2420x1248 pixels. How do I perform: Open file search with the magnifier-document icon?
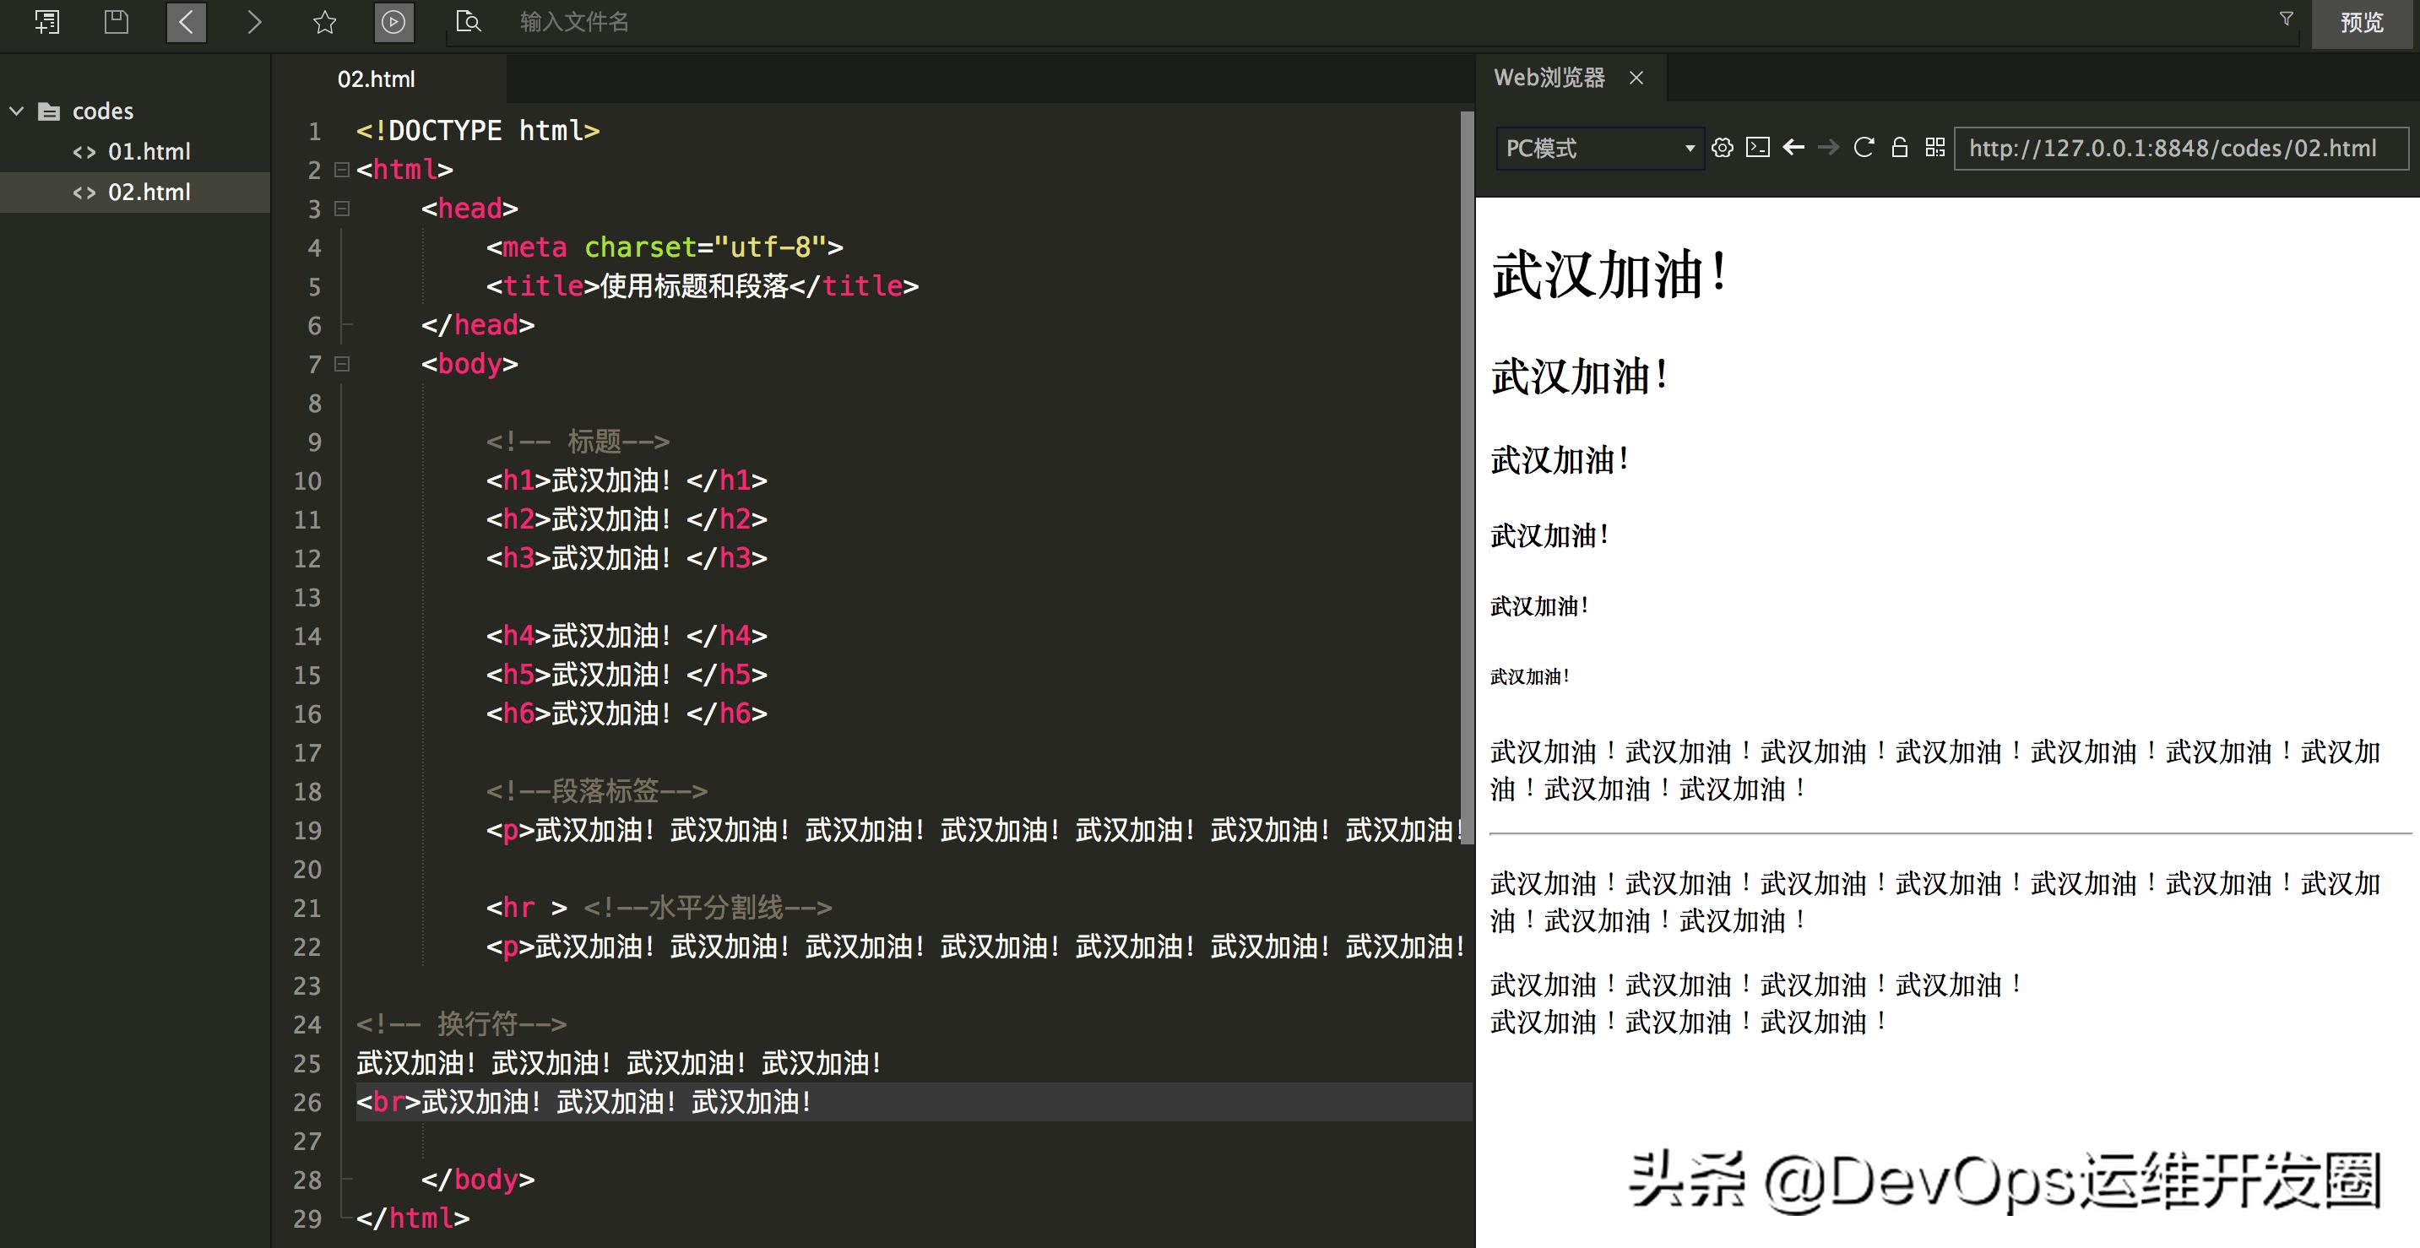tap(466, 23)
